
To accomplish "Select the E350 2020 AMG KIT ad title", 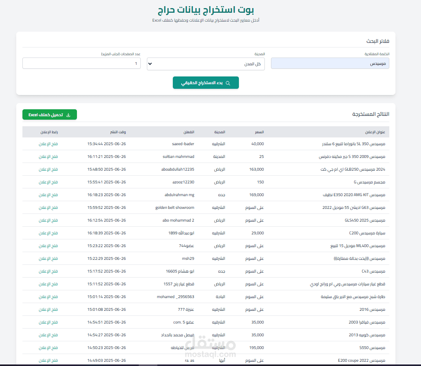I will [354, 195].
